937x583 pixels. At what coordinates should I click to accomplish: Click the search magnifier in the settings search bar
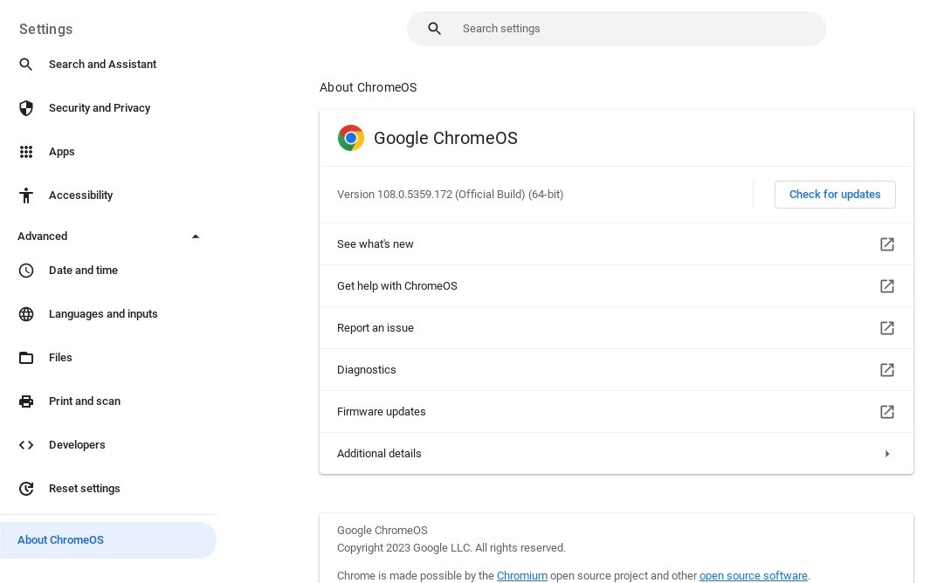pyautogui.click(x=435, y=29)
